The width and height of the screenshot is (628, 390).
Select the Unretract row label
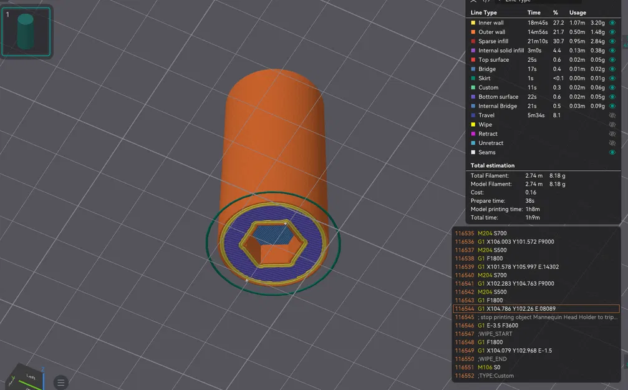click(491, 143)
